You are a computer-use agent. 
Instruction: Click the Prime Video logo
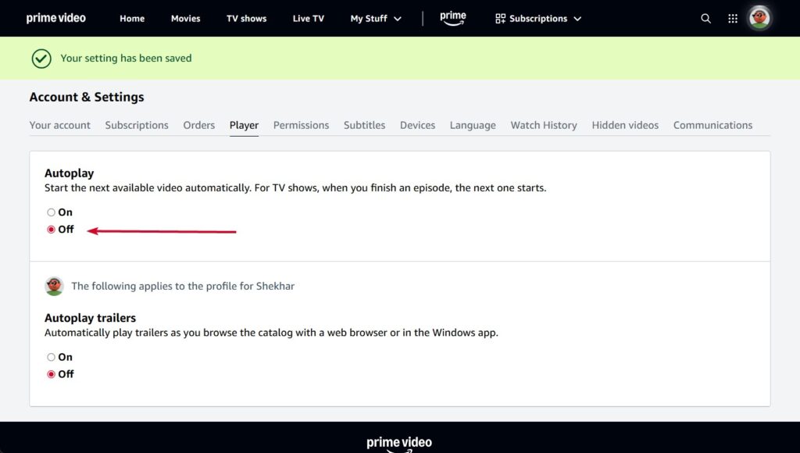[55, 18]
